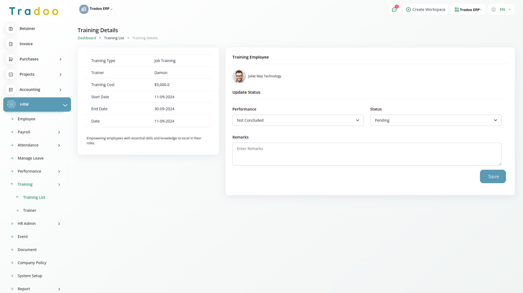Screen dimensions: 523x293
Task: Expand the Tradoo ERP workspace selector
Action: pos(96,9)
